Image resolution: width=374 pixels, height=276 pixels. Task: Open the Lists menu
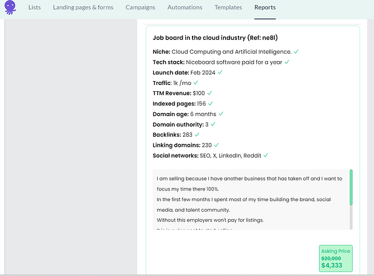tap(34, 7)
